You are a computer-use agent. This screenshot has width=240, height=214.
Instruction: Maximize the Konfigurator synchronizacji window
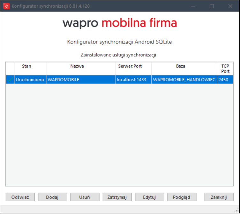point(212,6)
